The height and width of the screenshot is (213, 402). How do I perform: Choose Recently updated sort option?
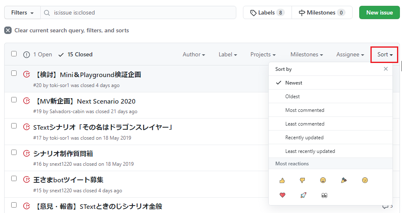331,137
